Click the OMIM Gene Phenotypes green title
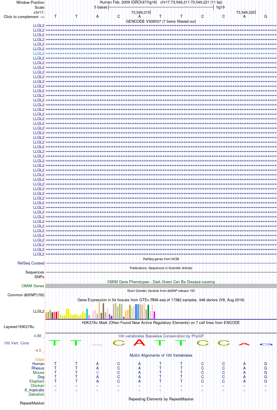 (161, 282)
